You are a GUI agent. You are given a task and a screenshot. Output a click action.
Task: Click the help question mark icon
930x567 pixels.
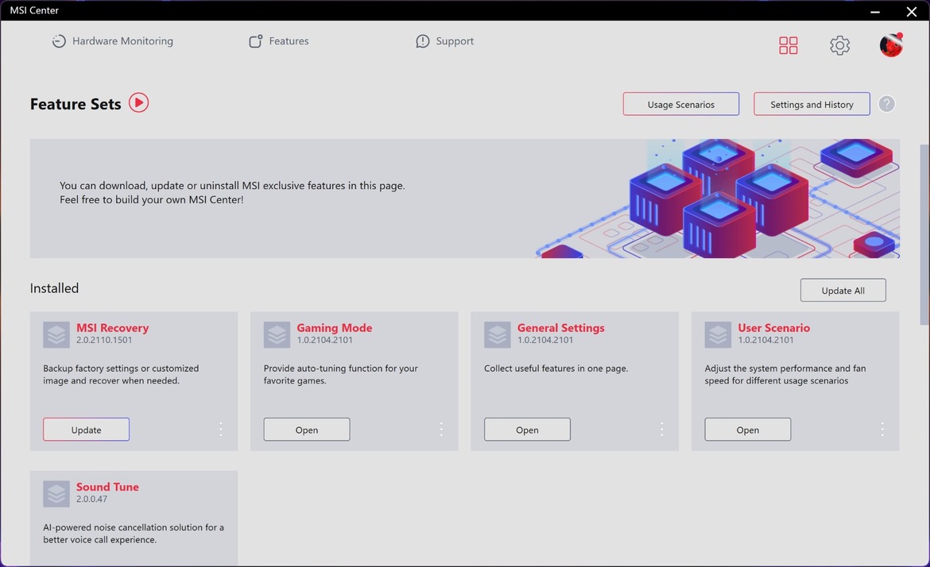886,104
